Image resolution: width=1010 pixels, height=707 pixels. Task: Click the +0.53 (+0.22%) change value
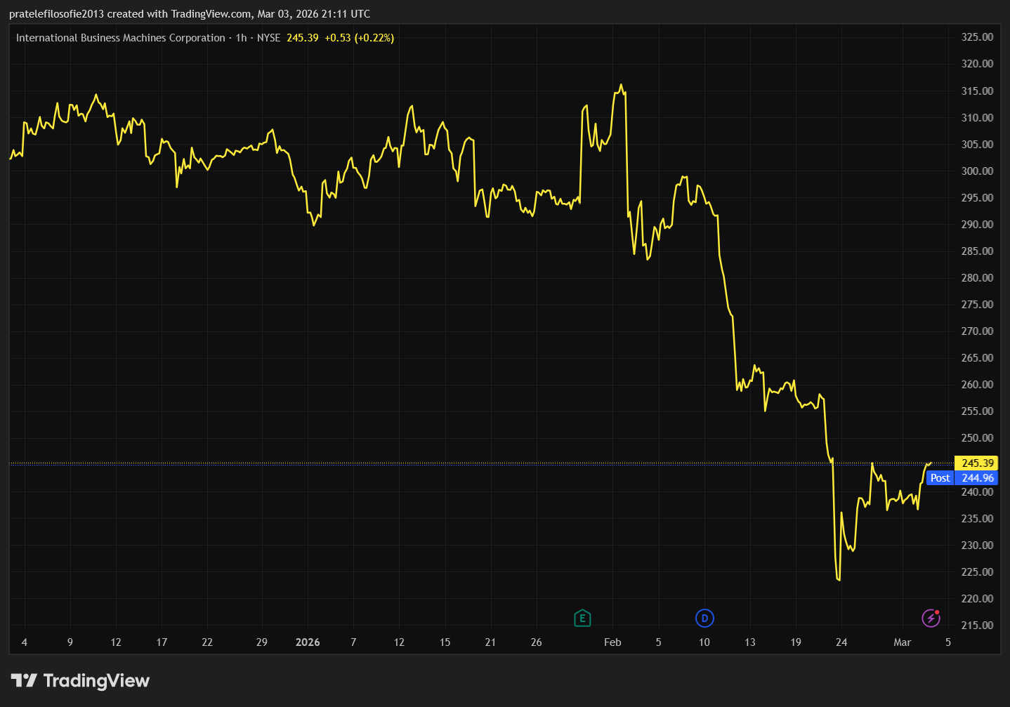[359, 38]
